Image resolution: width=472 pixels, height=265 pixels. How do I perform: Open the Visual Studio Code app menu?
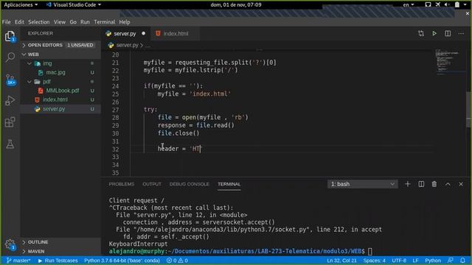point(74,4)
